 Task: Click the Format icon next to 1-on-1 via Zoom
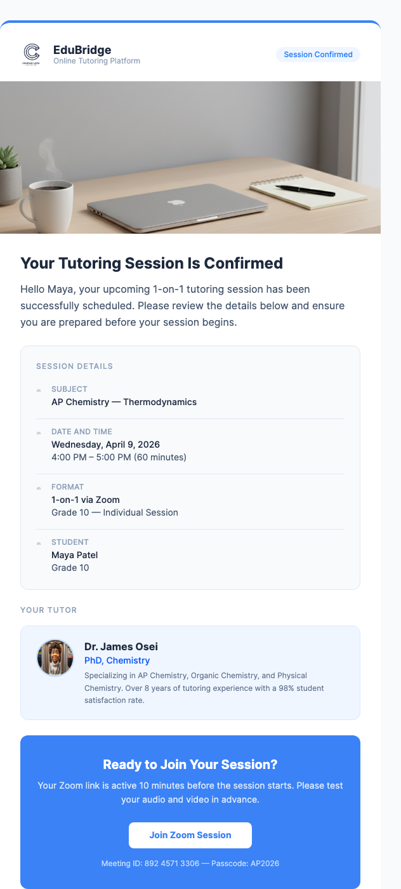pyautogui.click(x=38, y=487)
